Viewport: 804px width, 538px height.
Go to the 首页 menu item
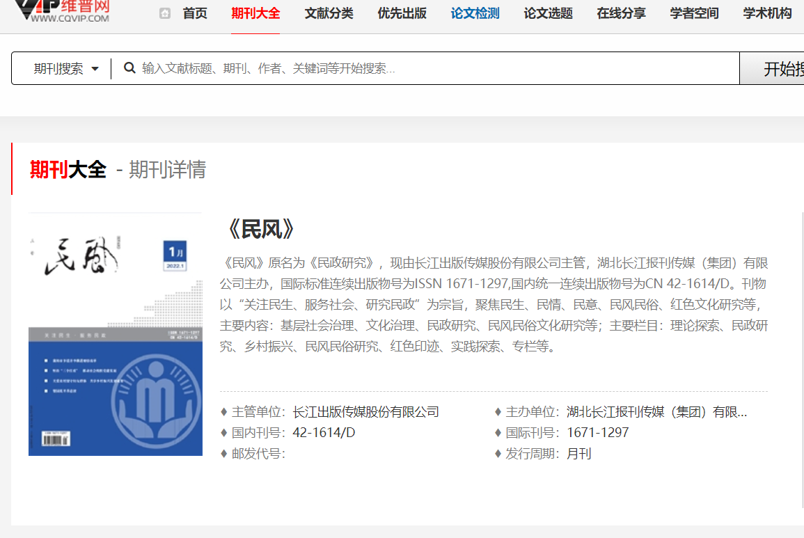pyautogui.click(x=195, y=13)
